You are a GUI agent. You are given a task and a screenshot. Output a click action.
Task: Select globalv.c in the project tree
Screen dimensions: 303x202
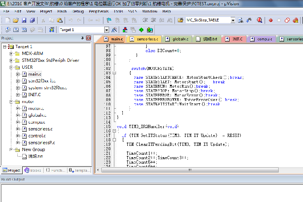(x=37, y=116)
